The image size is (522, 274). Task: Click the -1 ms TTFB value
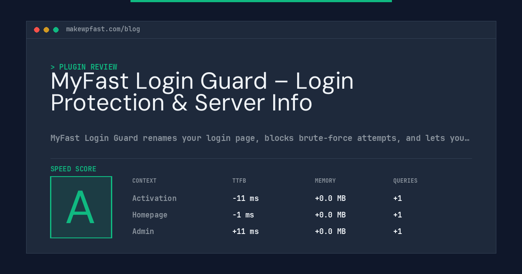point(243,215)
